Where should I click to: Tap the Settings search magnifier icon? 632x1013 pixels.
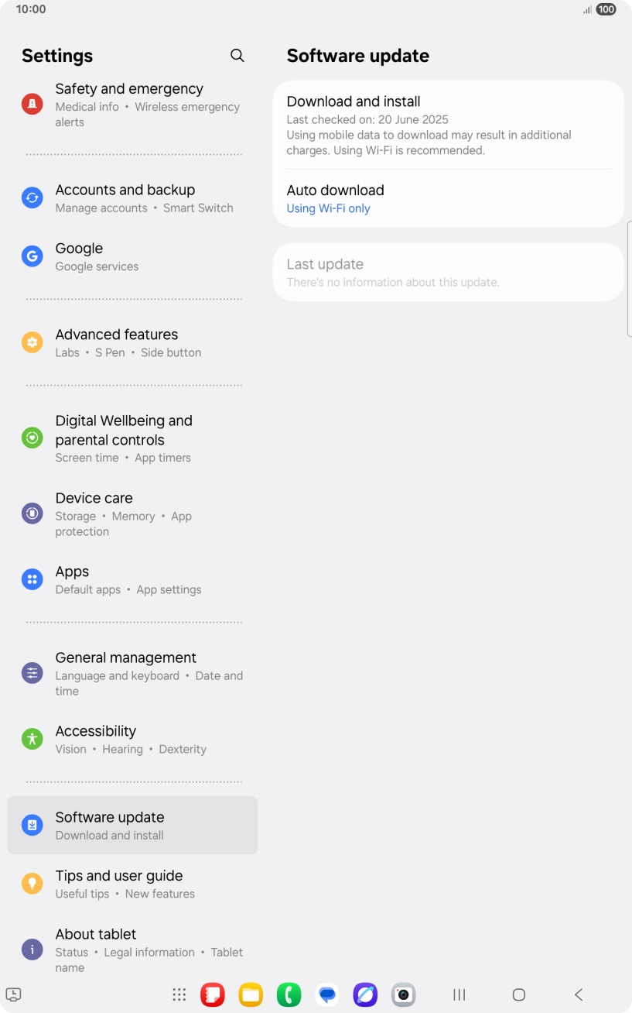[x=237, y=56]
